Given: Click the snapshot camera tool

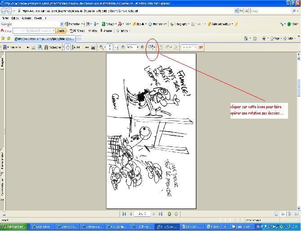Looking at the screenshot, I should coord(93,47).
